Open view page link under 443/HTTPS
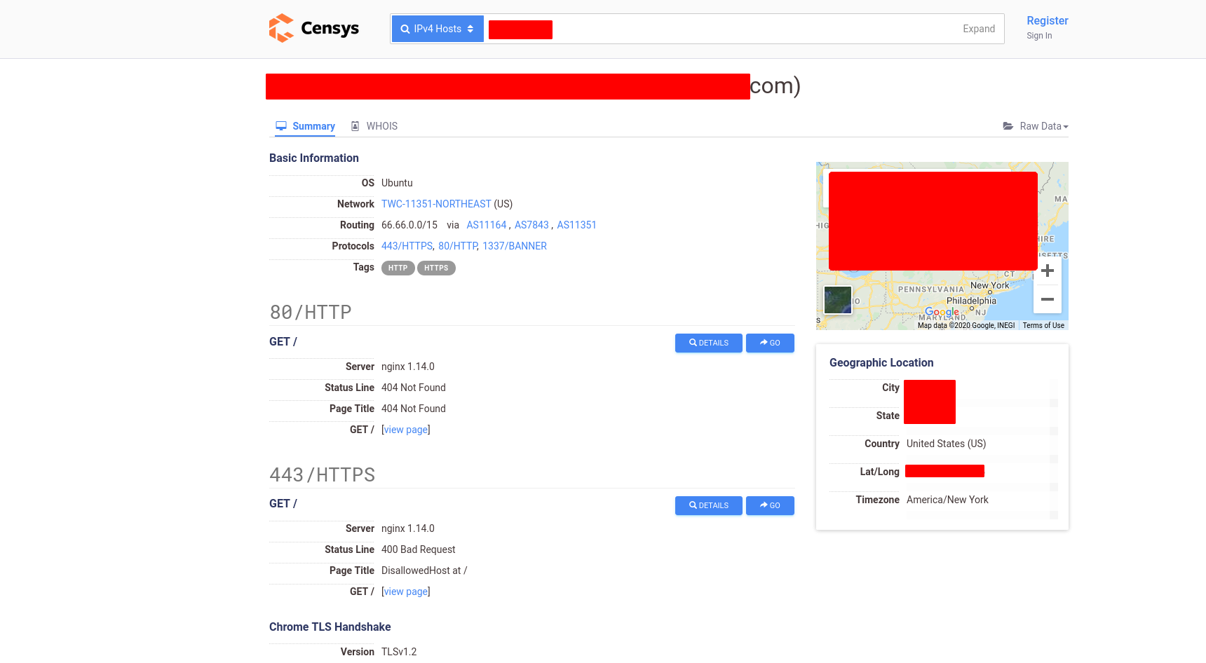The height and width of the screenshot is (663, 1206). click(406, 592)
